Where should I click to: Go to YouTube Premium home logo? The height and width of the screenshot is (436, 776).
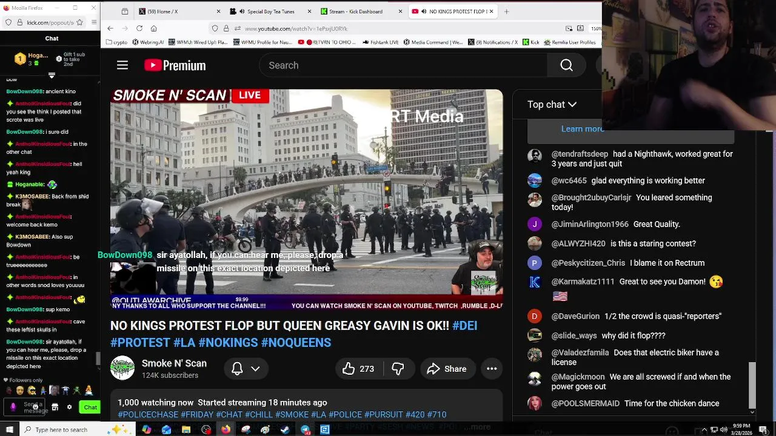(x=175, y=65)
